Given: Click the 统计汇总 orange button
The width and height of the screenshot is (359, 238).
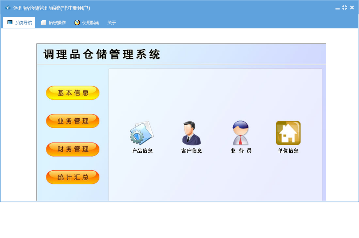Looking at the screenshot, I should coord(73,177).
